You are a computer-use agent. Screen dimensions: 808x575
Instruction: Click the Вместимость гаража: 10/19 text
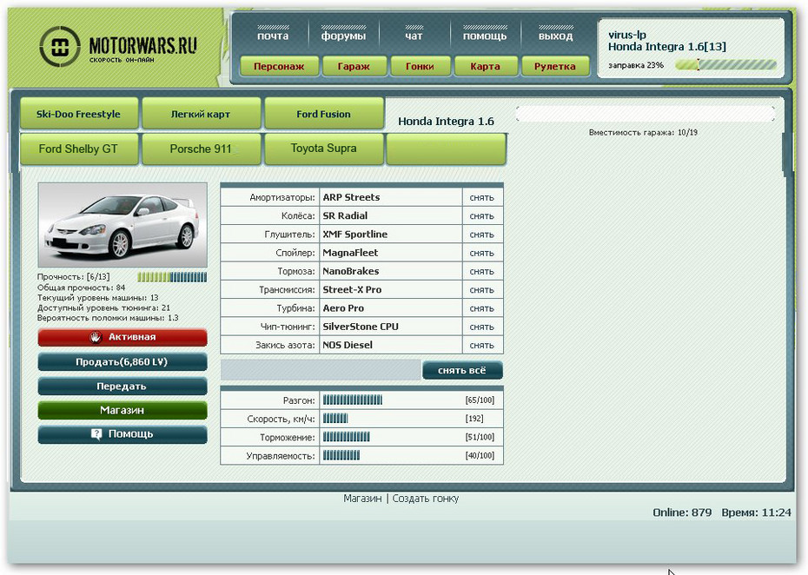[643, 132]
